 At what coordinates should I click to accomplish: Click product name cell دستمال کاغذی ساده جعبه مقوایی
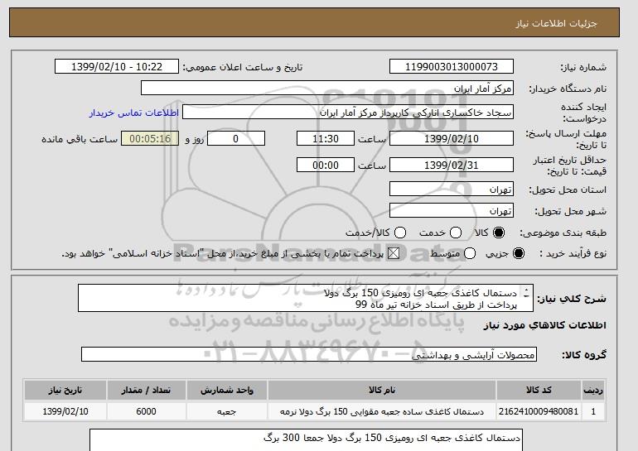382,411
